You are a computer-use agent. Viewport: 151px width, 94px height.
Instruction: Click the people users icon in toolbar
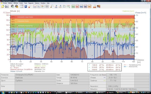click(99, 7)
